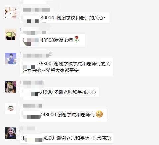The height and width of the screenshot is (145, 159).
Task: Click blurred sender name above 30014 message
Action: [37, 10]
